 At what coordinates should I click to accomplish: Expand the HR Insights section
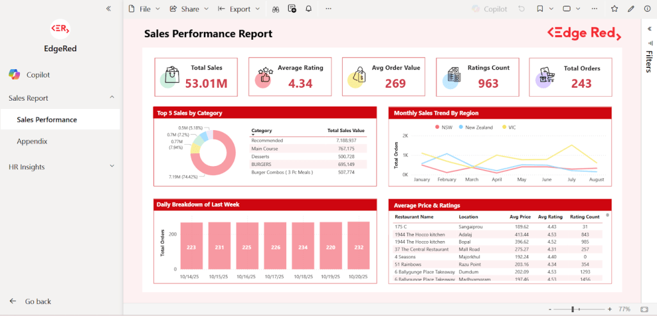point(112,167)
